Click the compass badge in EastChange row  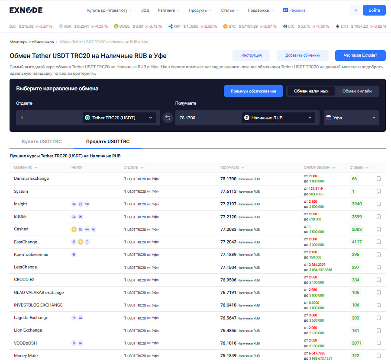(87, 242)
